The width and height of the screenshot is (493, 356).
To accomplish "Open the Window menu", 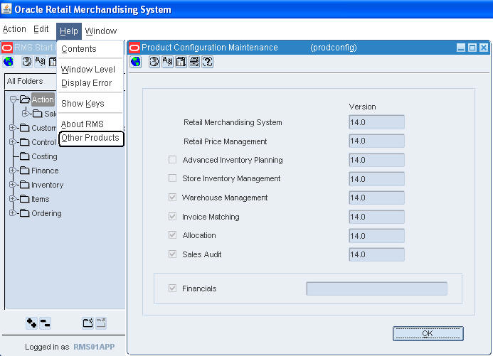I will click(101, 31).
